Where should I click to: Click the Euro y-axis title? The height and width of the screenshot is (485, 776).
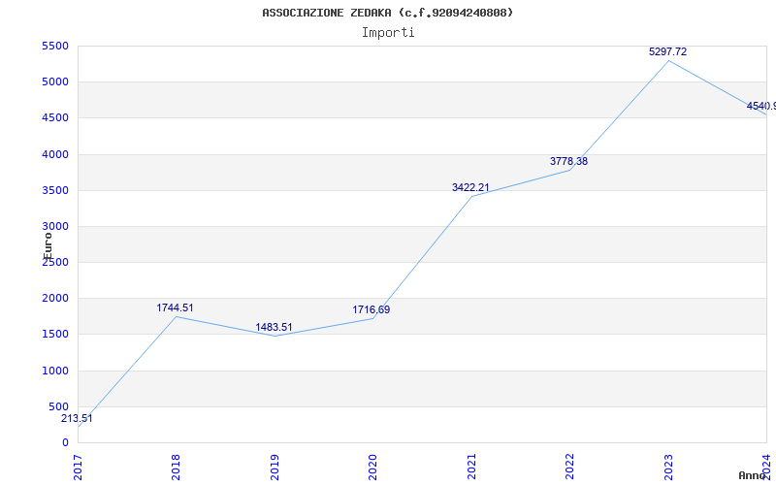(x=48, y=246)
